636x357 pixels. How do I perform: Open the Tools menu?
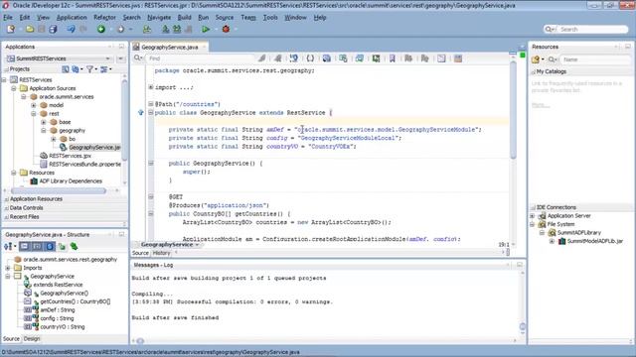pyautogui.click(x=270, y=18)
